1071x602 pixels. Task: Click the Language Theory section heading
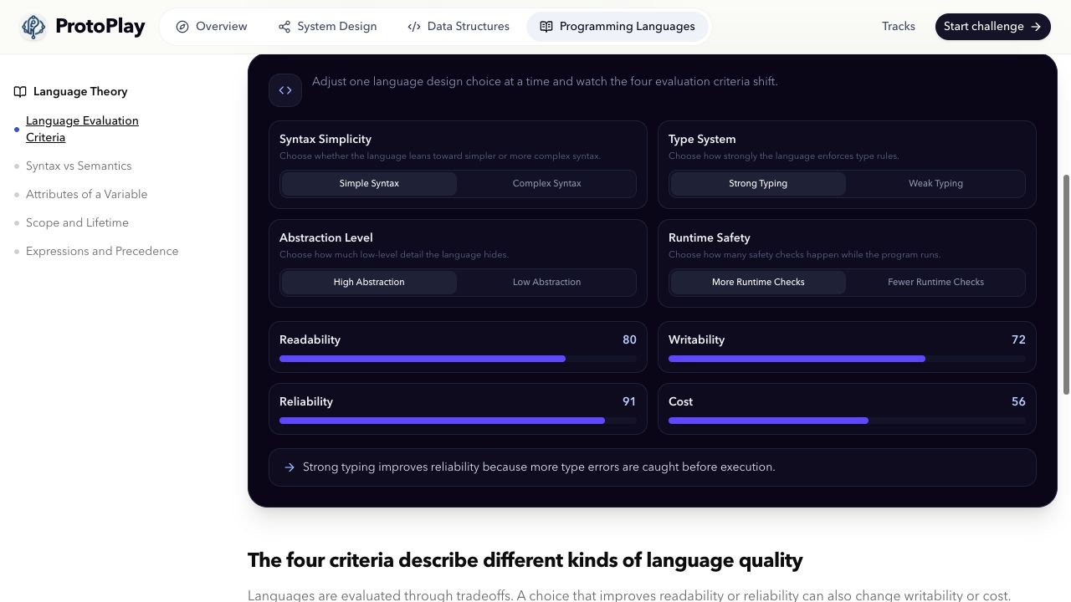80,92
